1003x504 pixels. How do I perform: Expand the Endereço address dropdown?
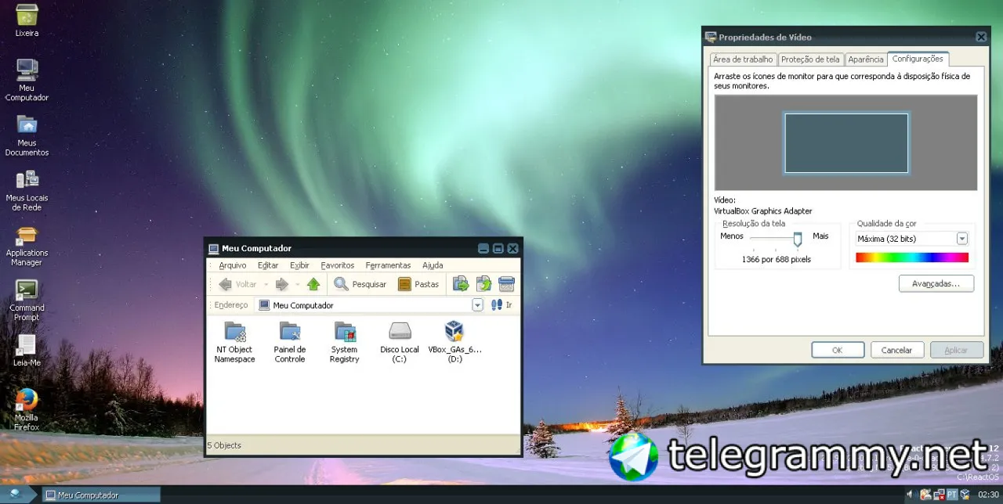pos(477,305)
